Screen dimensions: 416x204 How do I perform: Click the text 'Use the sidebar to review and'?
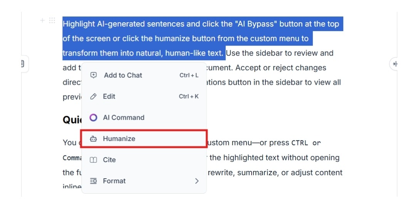[x=280, y=53]
